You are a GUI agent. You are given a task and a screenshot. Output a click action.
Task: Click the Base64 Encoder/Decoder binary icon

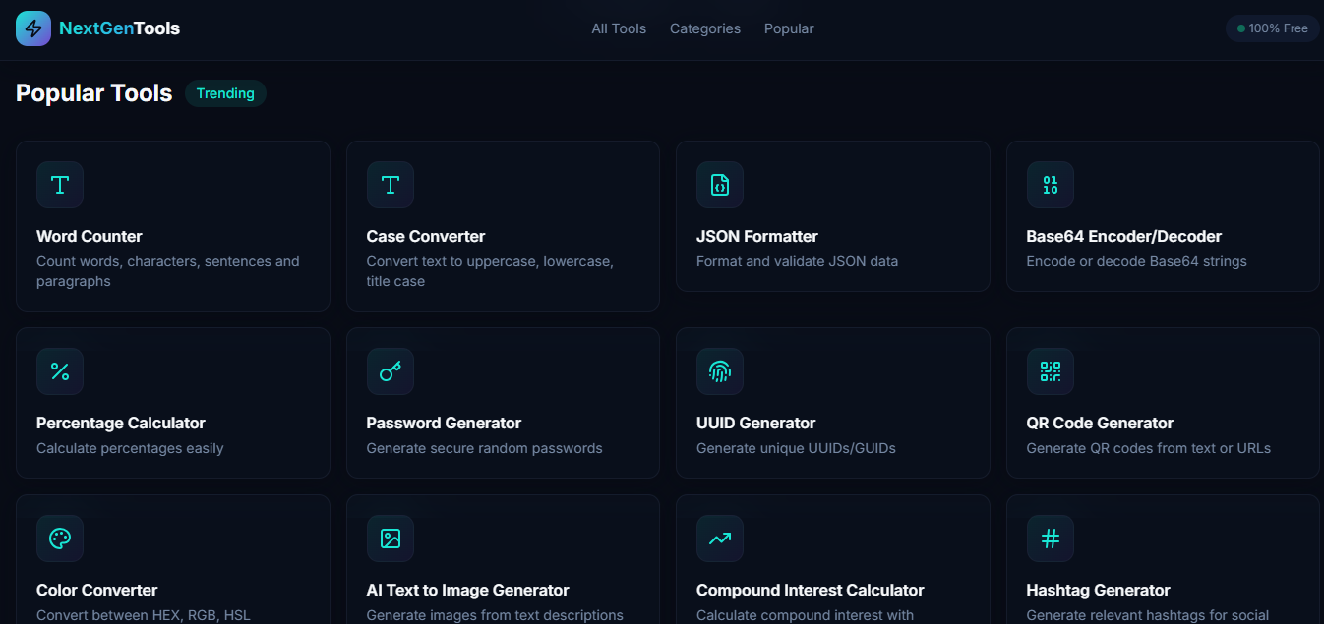click(1050, 185)
